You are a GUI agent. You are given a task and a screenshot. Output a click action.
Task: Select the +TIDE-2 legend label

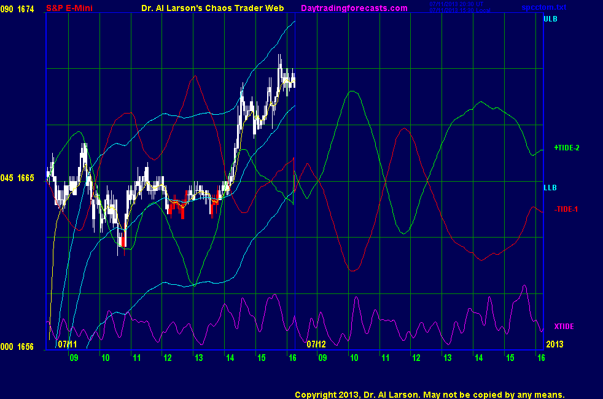pos(566,148)
